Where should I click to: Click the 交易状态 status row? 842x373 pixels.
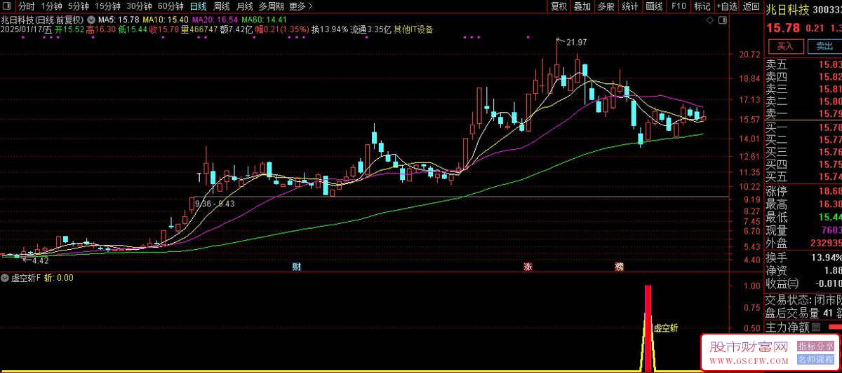[x=803, y=300]
